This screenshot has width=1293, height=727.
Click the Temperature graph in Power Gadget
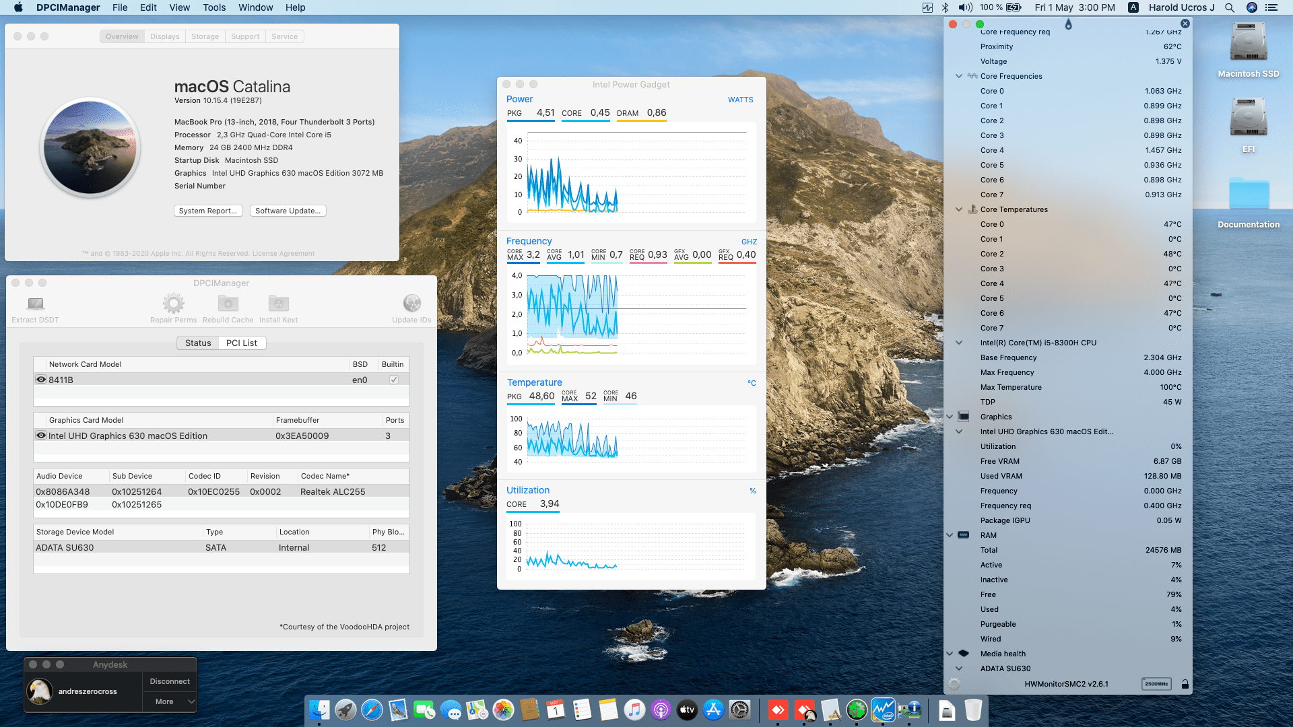[631, 439]
